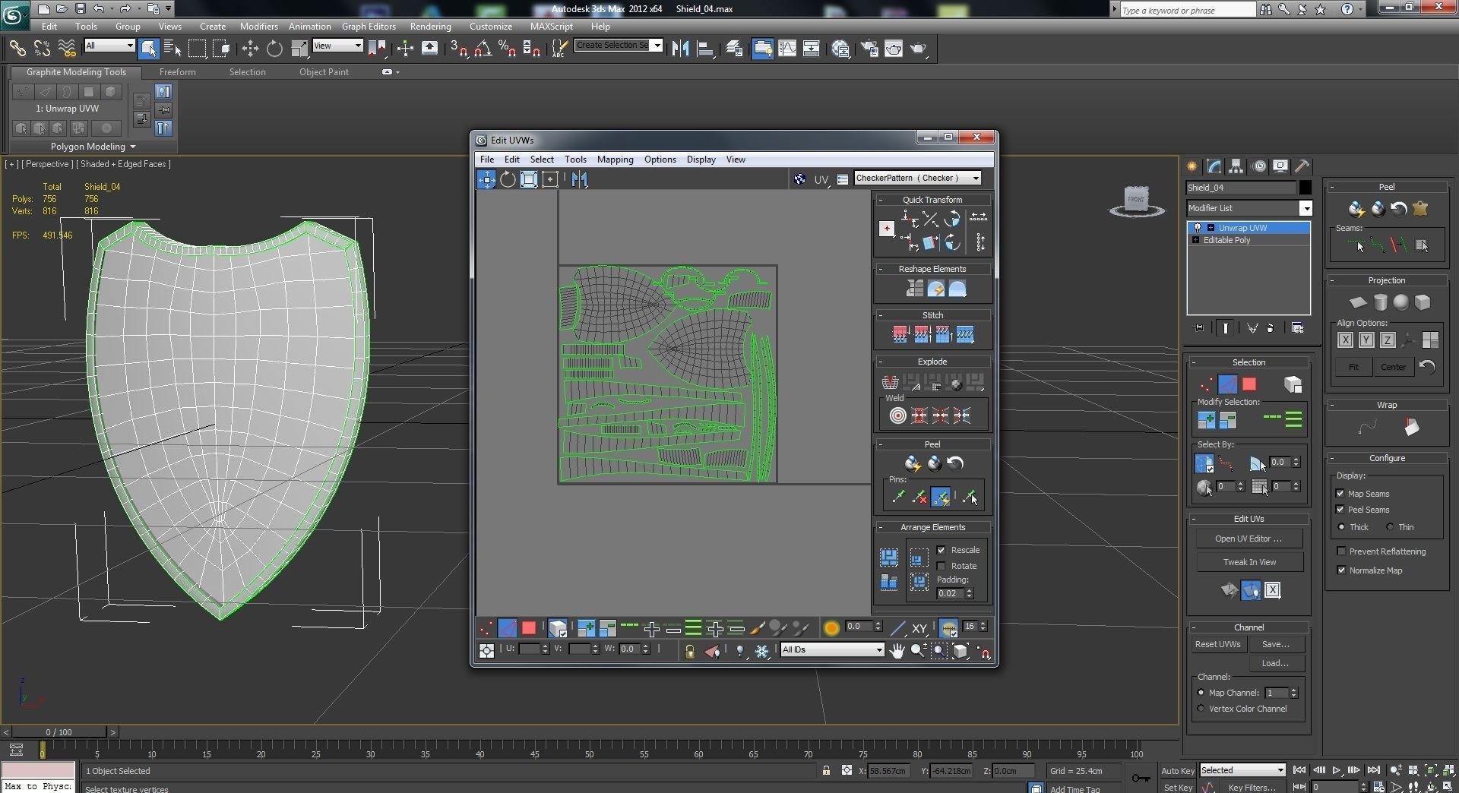Click the Zoom magnifier icon in Edit UVWs
Screen dimensions: 1459x793
[x=918, y=651]
